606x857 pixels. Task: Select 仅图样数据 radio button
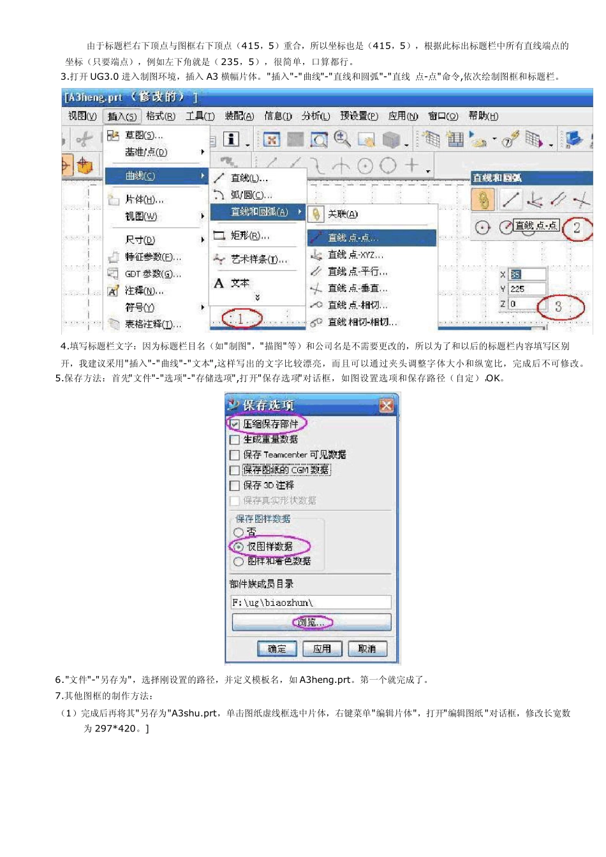[239, 546]
